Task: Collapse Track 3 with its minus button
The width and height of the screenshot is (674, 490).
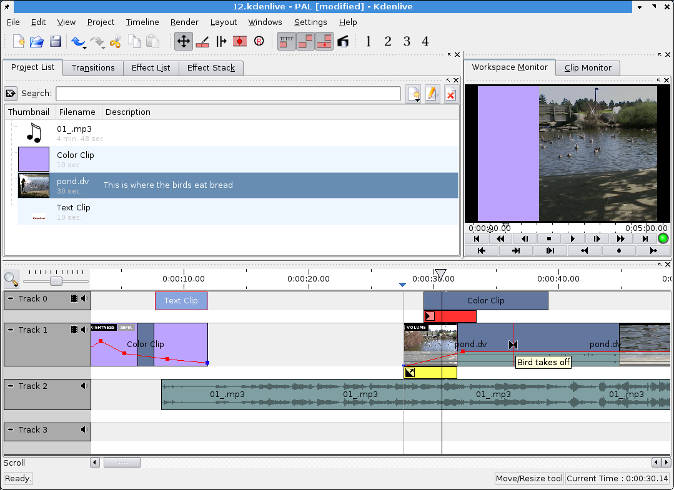Action: (x=11, y=429)
